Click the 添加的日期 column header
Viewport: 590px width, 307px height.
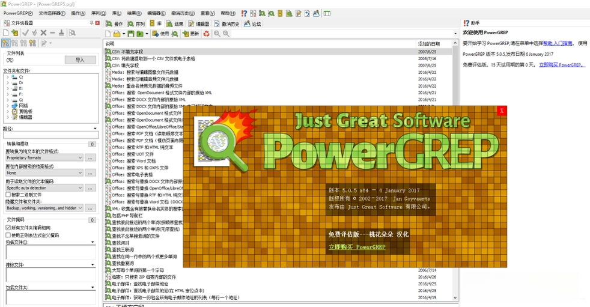[434, 44]
